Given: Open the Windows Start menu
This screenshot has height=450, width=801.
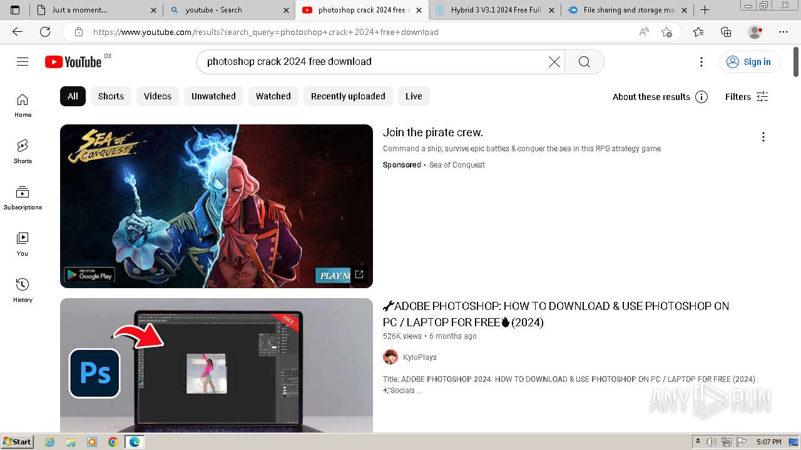Looking at the screenshot, I should (17, 442).
